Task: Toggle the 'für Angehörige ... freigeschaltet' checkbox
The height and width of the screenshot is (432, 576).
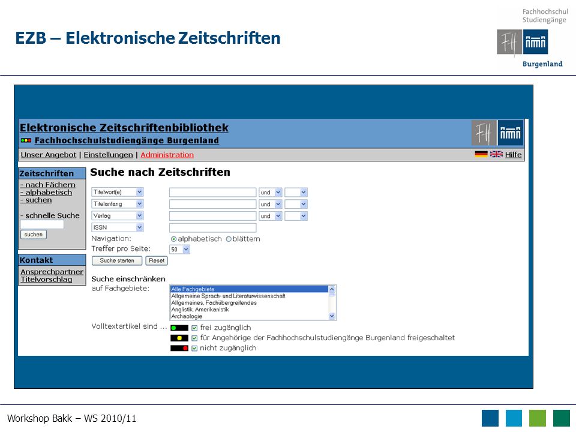Action: tap(194, 338)
